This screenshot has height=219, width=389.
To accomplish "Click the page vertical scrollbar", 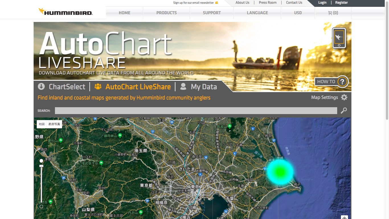I will click(387, 60).
